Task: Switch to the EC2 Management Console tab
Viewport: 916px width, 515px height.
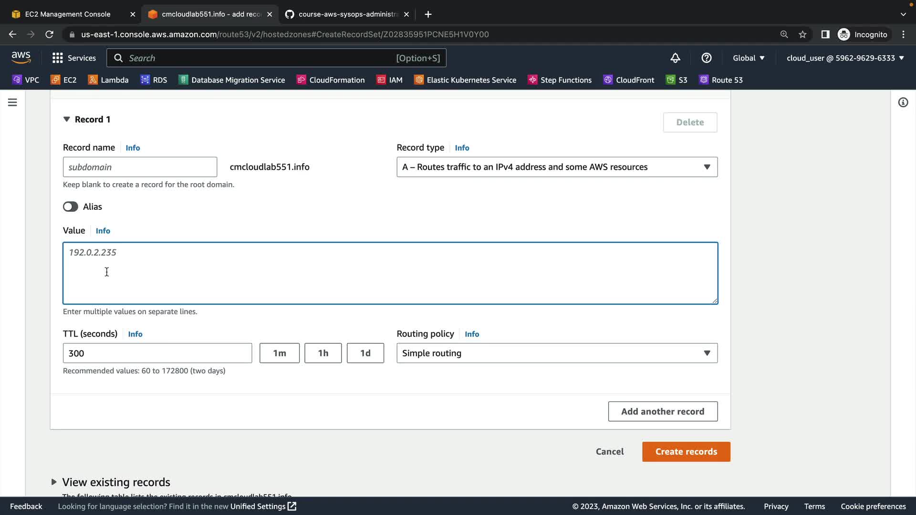Action: coord(68,14)
